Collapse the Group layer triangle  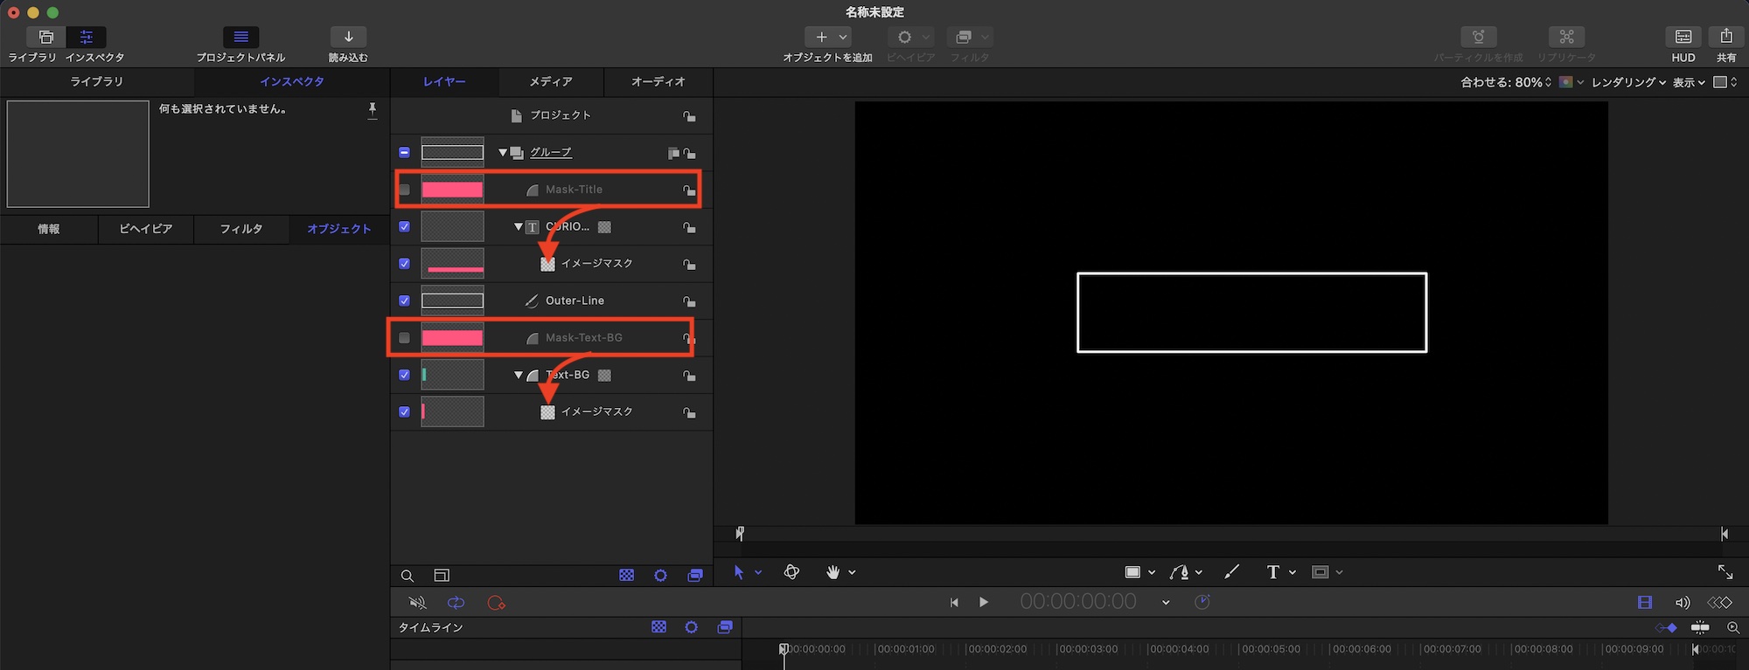point(503,153)
